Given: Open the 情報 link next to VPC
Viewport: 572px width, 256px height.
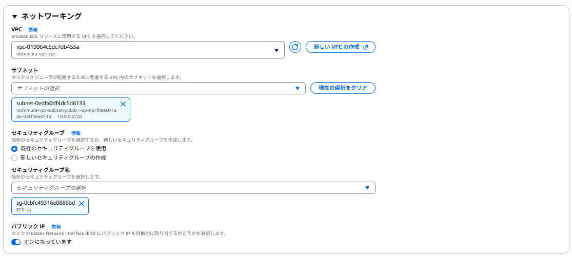Looking at the screenshot, I should pos(33,30).
